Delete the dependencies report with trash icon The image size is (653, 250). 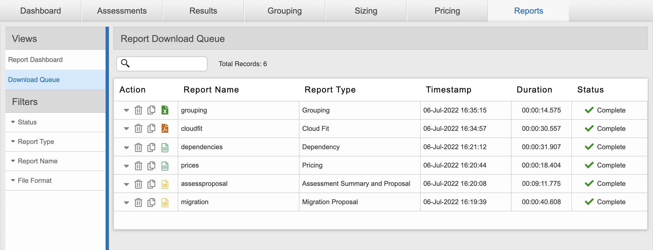point(138,147)
